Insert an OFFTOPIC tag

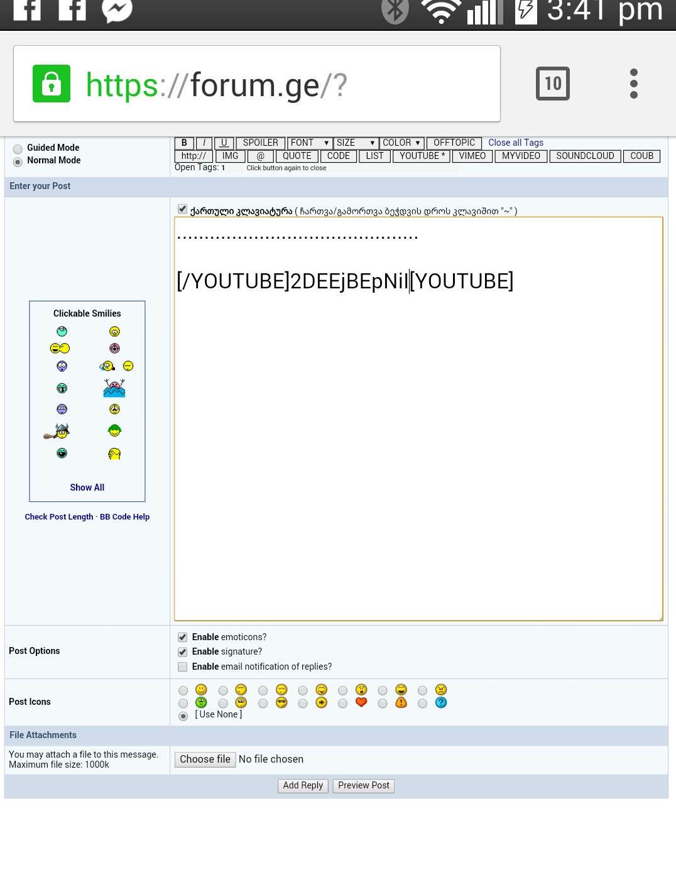(454, 143)
